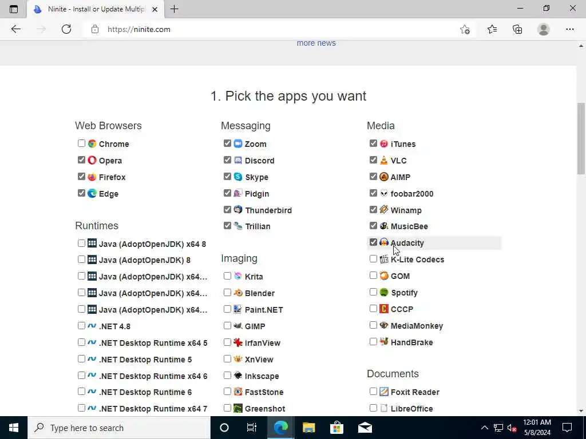Click the Discord icon
This screenshot has width=586, height=439.
[x=238, y=160]
